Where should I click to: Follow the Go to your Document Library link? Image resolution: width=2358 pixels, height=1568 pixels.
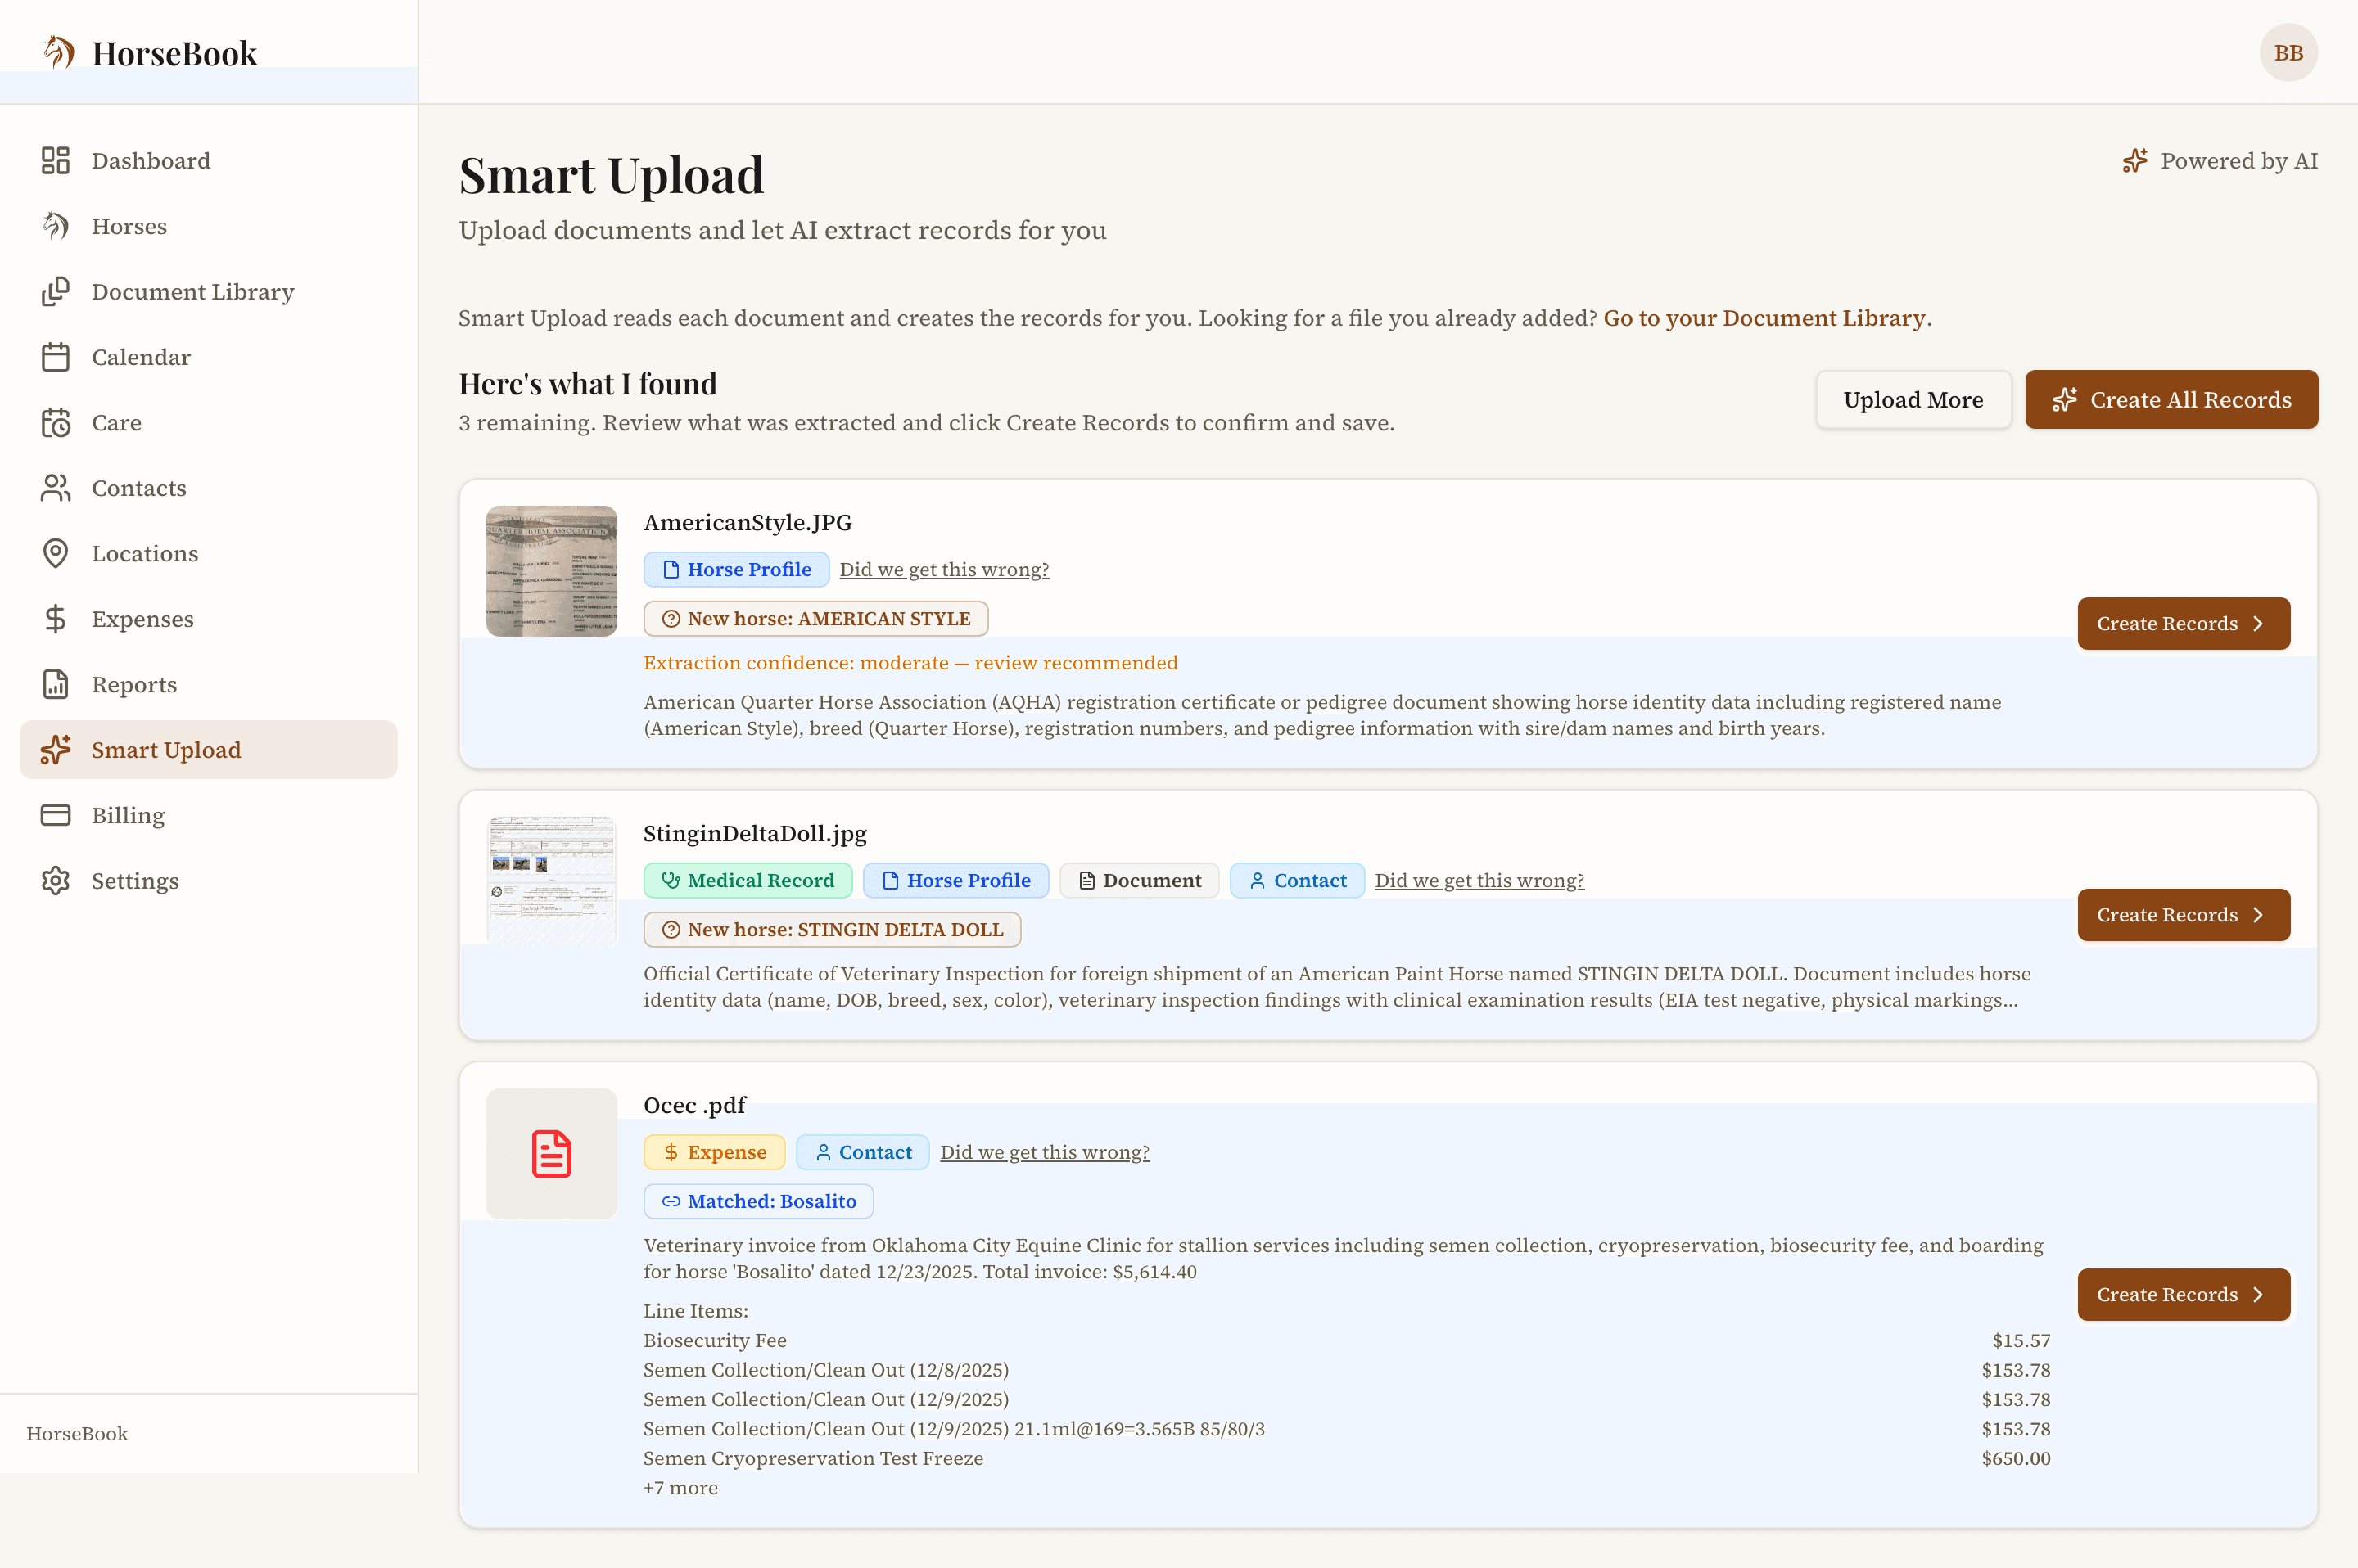(x=1764, y=318)
